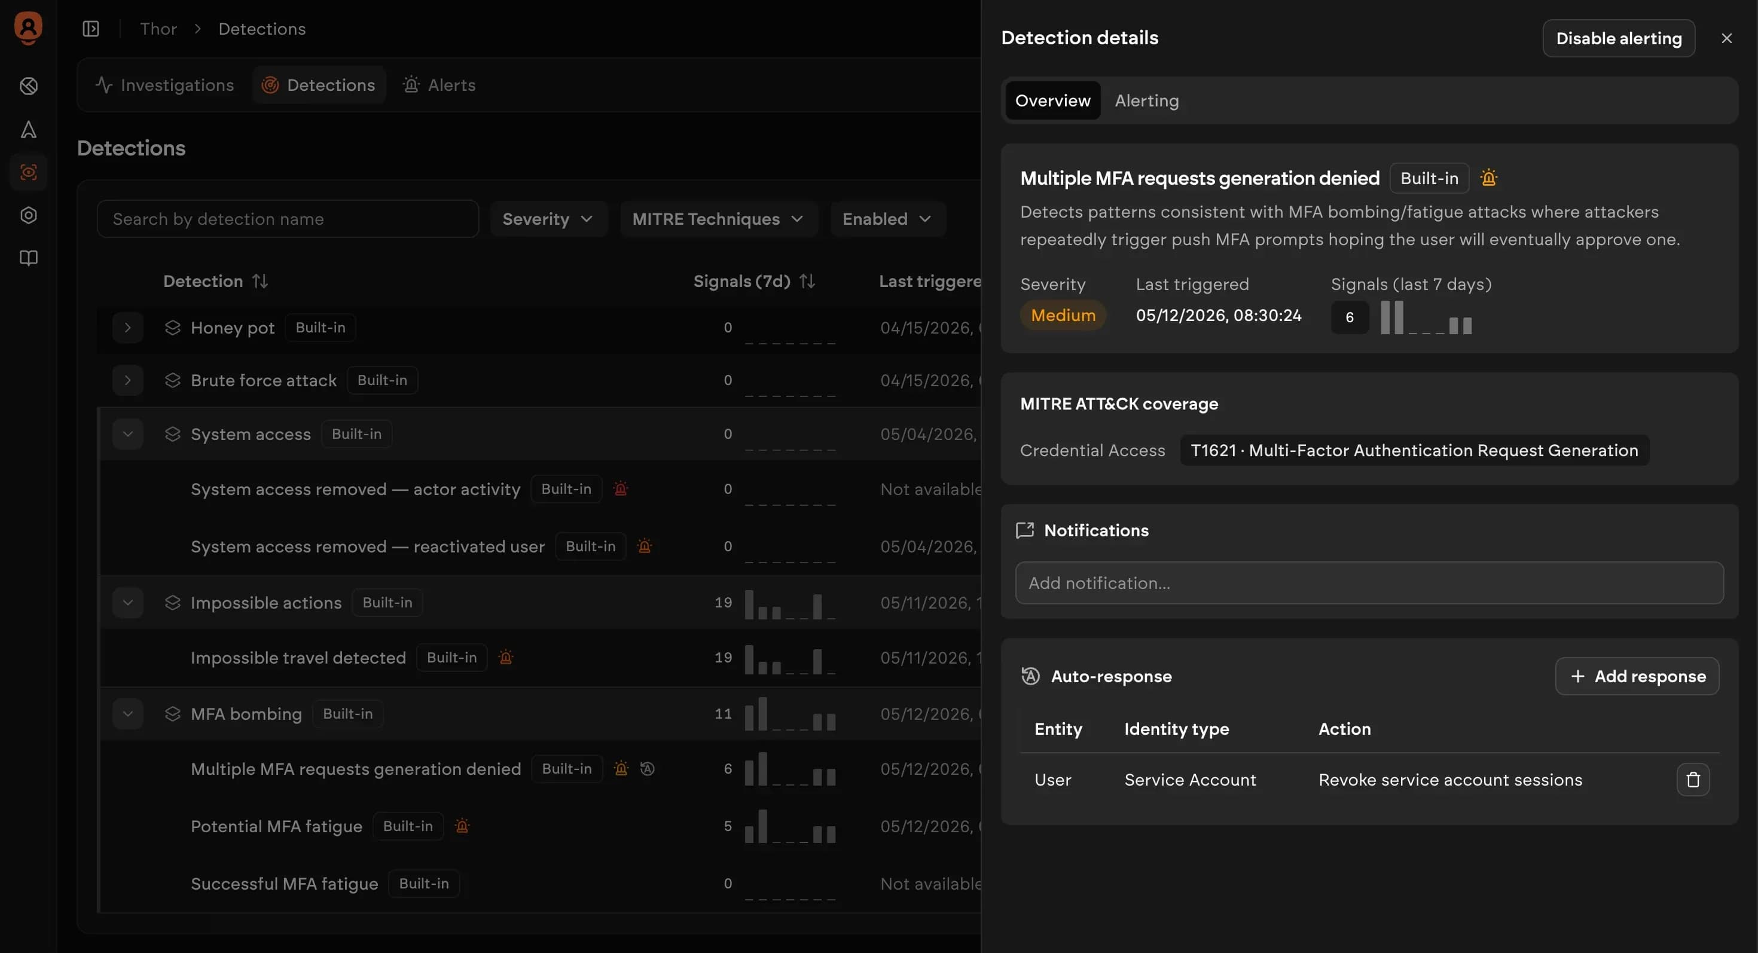Screen dimensions: 1758x953
Task: Close the Detection details panel
Action: click(1727, 38)
